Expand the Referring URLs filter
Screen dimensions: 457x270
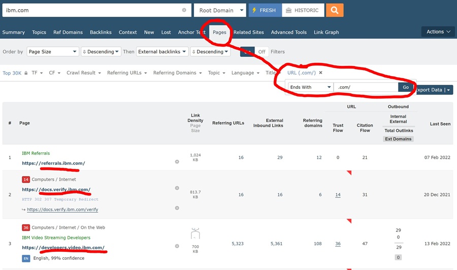(127, 73)
